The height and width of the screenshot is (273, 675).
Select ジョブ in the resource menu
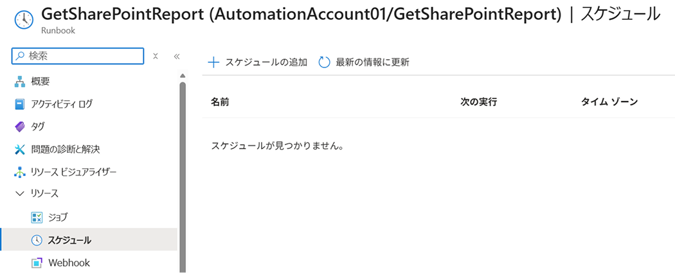pyautogui.click(x=58, y=217)
